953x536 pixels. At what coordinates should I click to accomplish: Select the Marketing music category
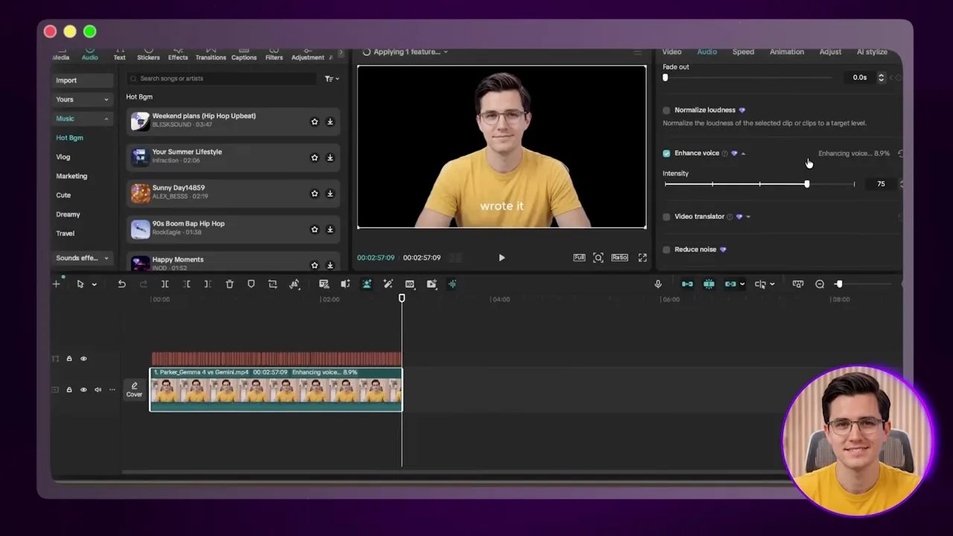71,176
